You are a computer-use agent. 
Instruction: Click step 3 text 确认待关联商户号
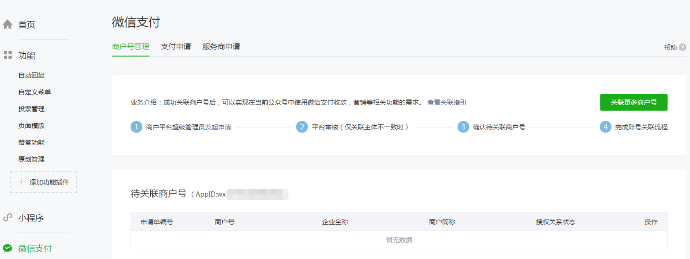point(499,127)
